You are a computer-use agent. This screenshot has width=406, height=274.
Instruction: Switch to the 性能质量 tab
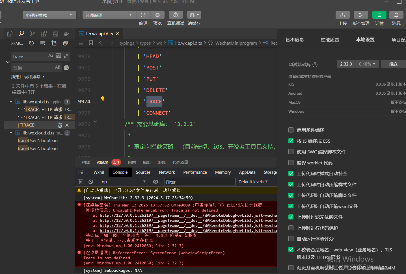coord(330,40)
